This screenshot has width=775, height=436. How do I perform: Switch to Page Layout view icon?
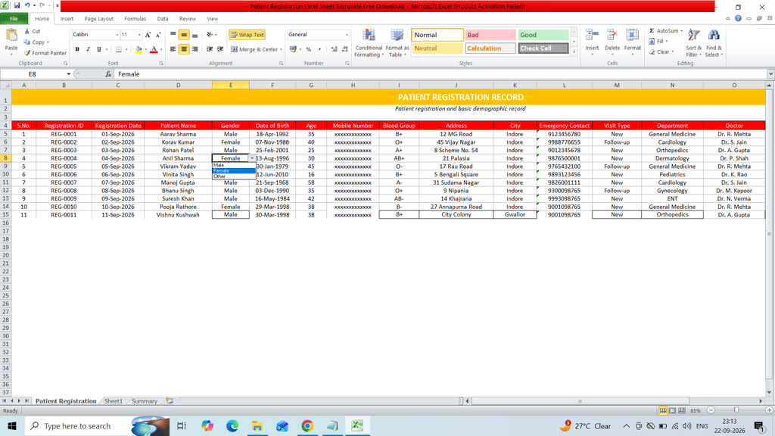(x=672, y=410)
